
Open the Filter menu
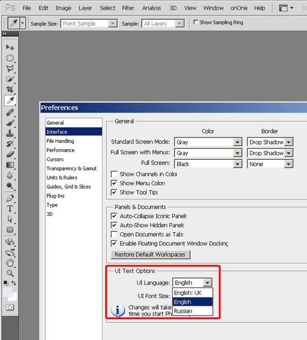coord(127,8)
